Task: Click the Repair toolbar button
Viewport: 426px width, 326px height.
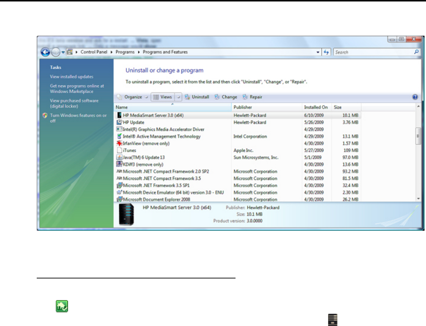Action: (252, 97)
